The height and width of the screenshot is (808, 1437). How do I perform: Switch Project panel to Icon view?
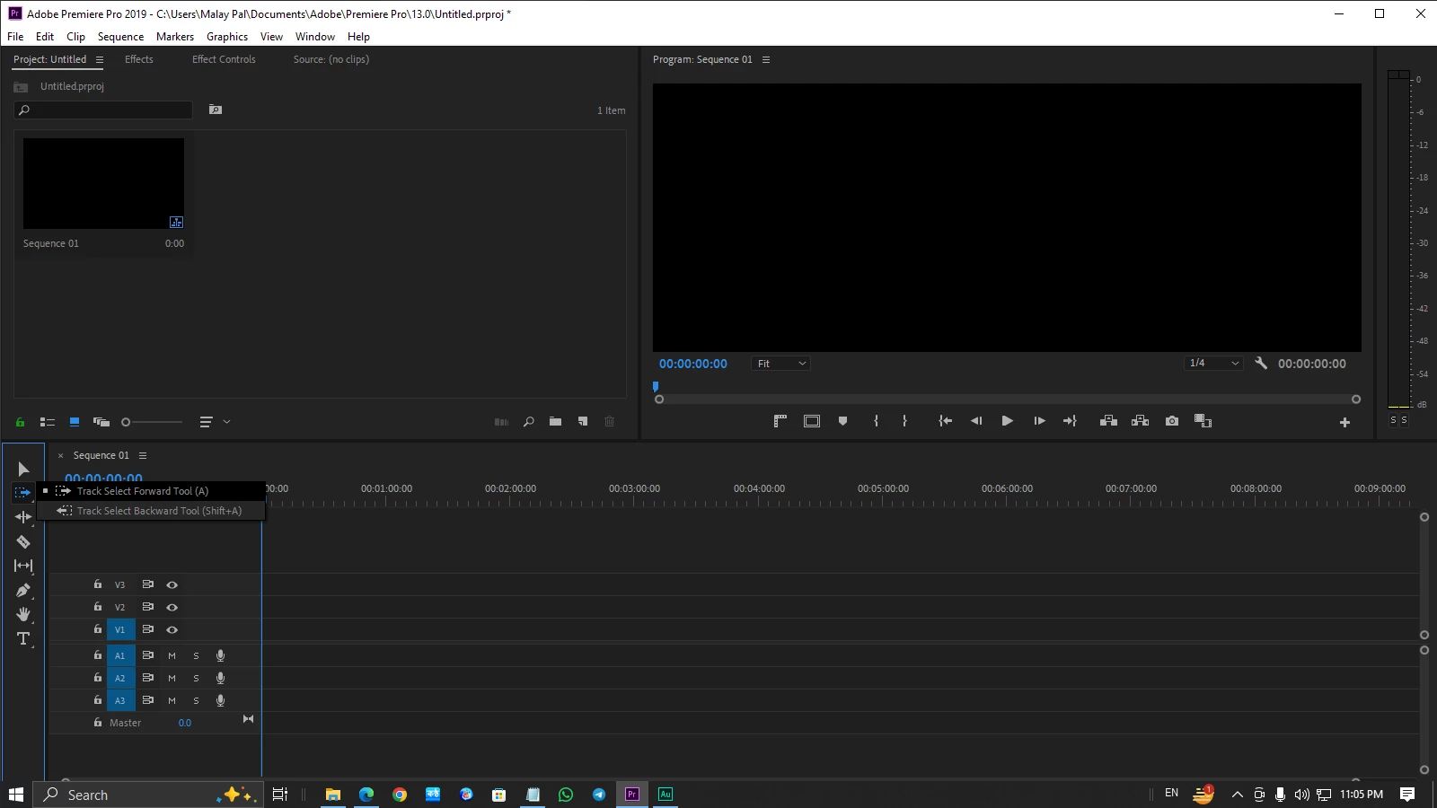pos(75,422)
